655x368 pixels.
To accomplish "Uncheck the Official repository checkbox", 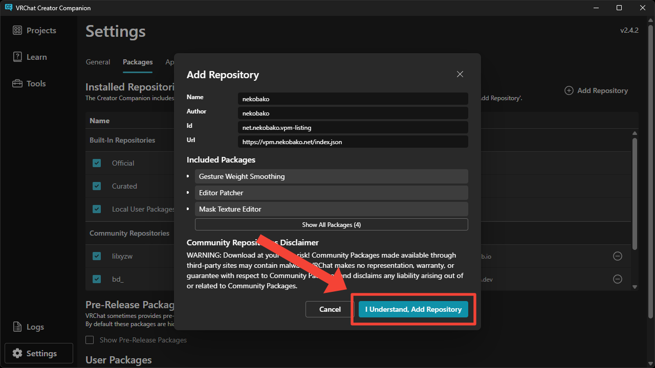I will (x=97, y=163).
